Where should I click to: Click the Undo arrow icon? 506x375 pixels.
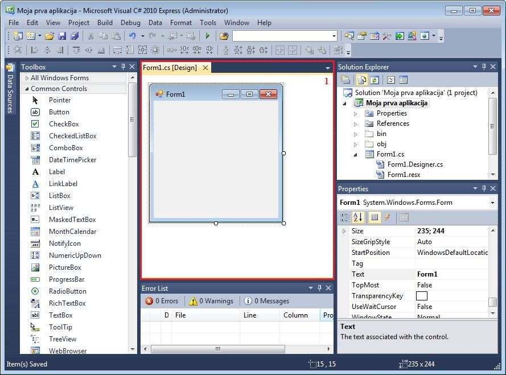132,36
